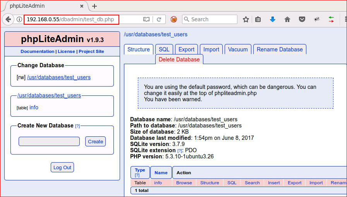
Task: Click /usr/databases/test_users link above the info table
Action: coord(49,95)
